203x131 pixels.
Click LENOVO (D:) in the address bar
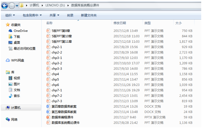[x=55, y=6]
